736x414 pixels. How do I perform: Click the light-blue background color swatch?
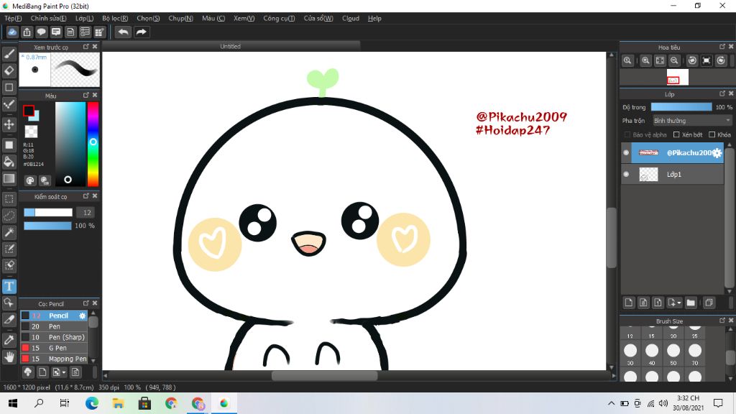(x=35, y=116)
